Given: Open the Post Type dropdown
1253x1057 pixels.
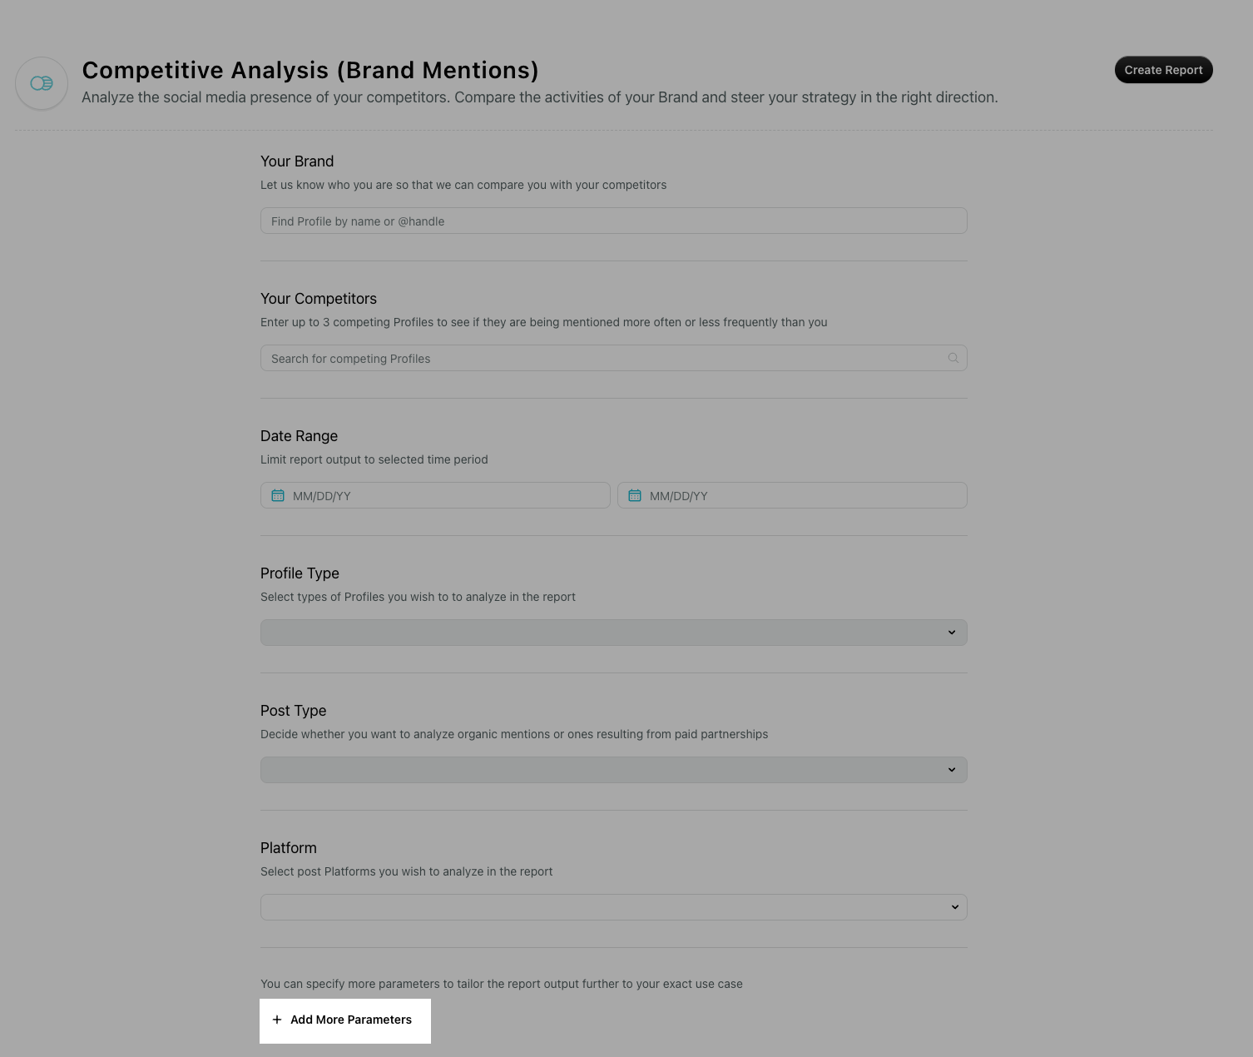Looking at the screenshot, I should 614,770.
